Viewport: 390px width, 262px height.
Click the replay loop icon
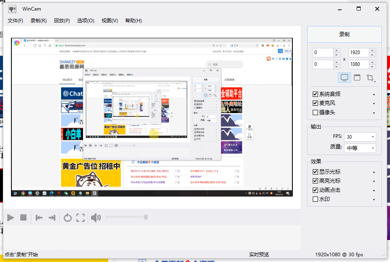click(67, 218)
